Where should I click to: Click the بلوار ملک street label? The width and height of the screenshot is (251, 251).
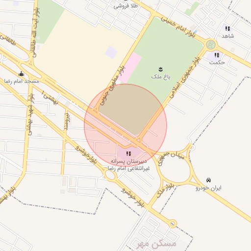[165, 191]
